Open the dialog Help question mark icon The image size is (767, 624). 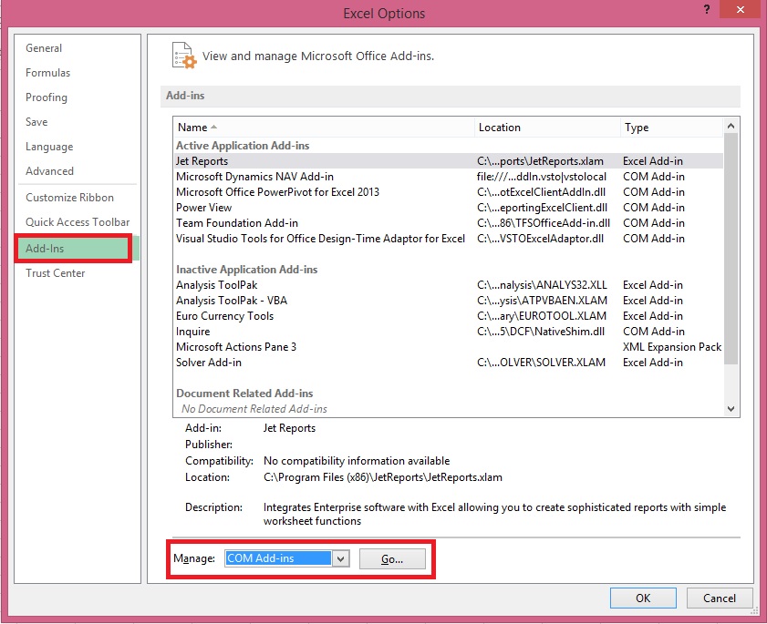click(x=706, y=10)
